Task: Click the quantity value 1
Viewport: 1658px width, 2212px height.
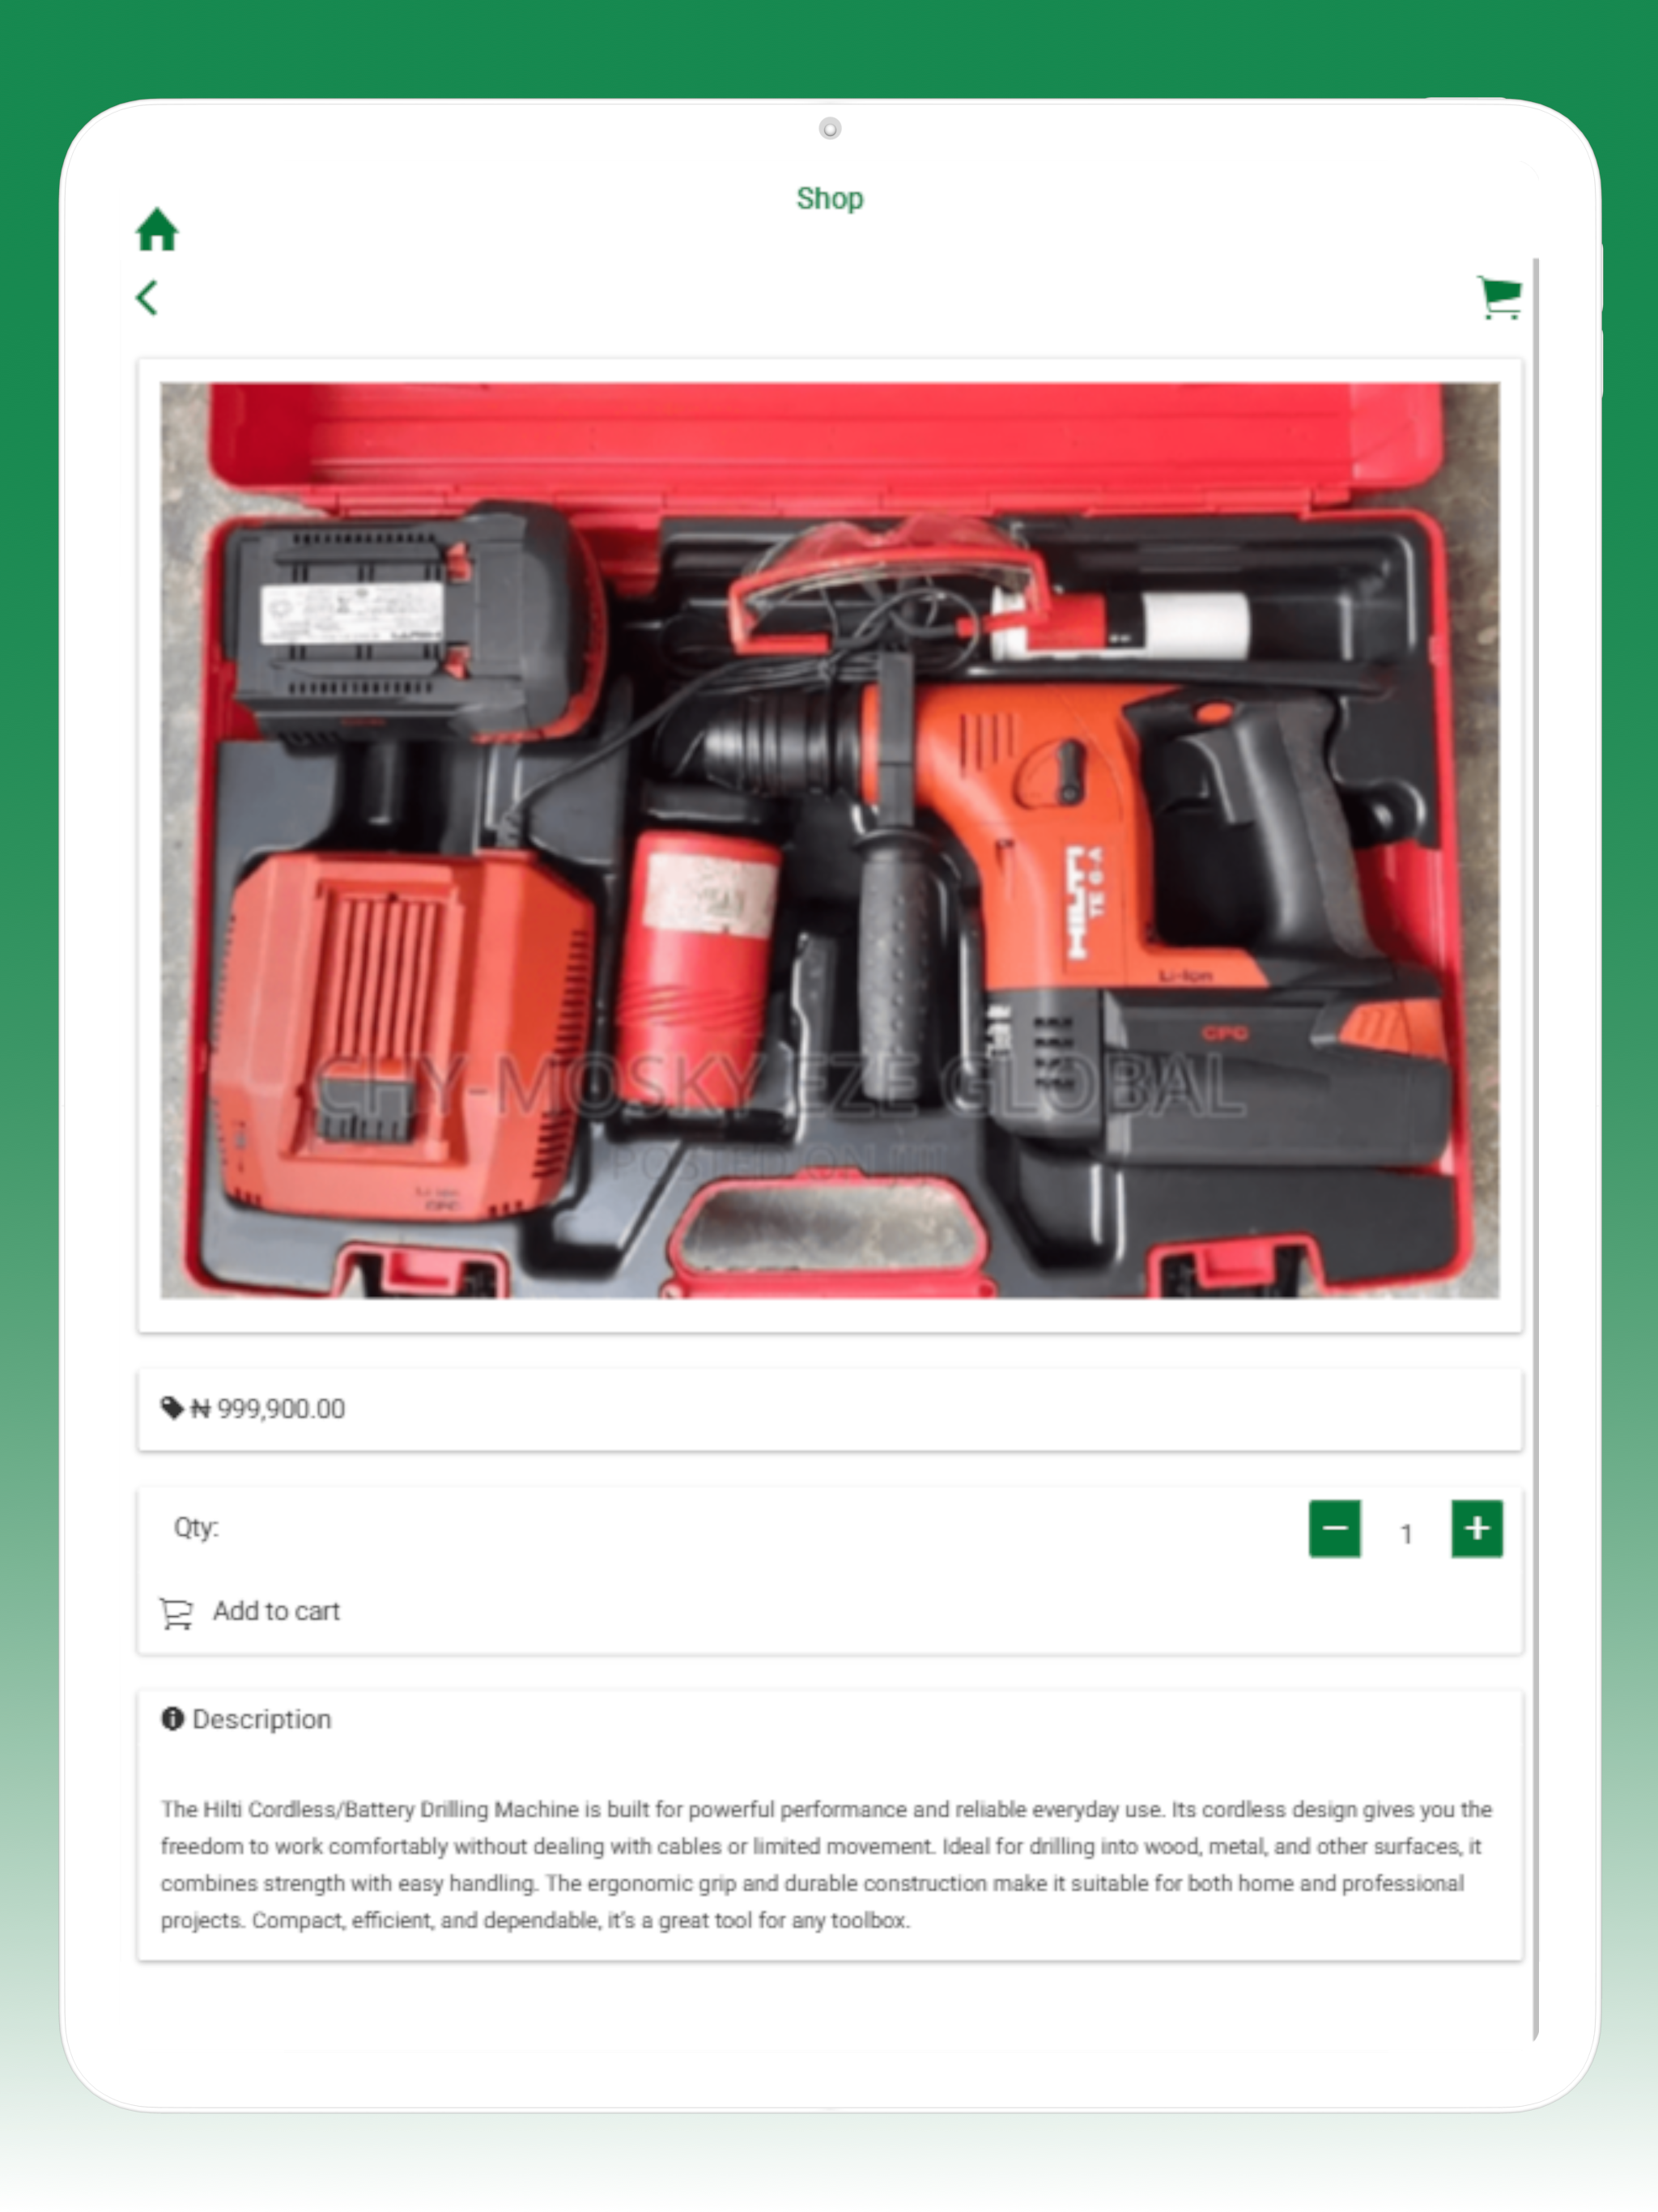Action: click(x=1406, y=1534)
